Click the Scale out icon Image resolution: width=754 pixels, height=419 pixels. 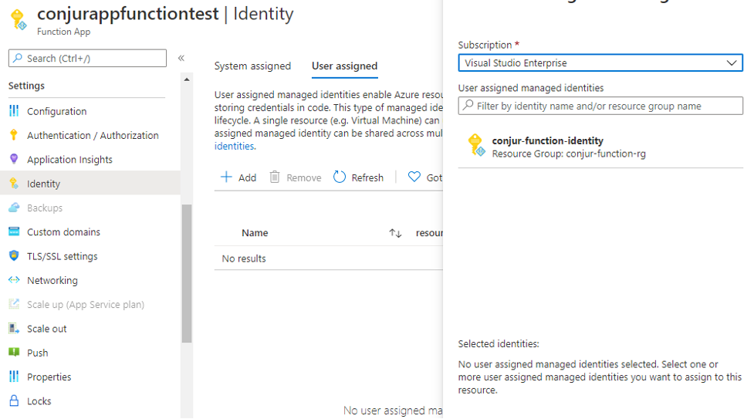pyautogui.click(x=13, y=329)
